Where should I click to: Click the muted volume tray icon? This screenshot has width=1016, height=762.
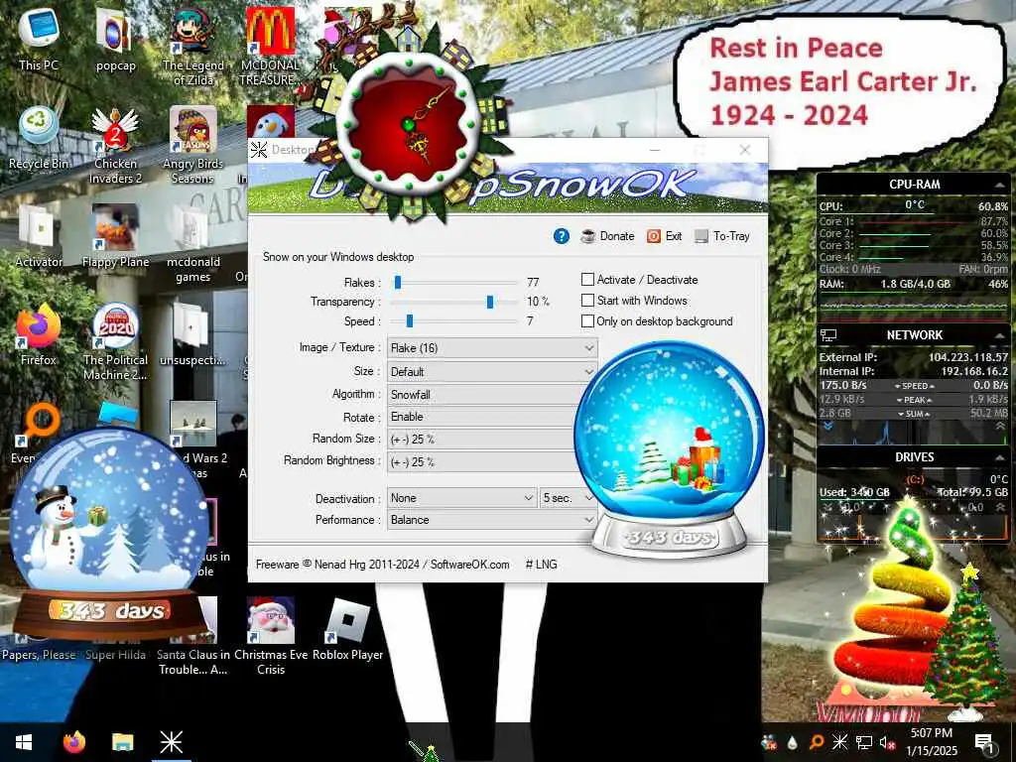pos(887,743)
